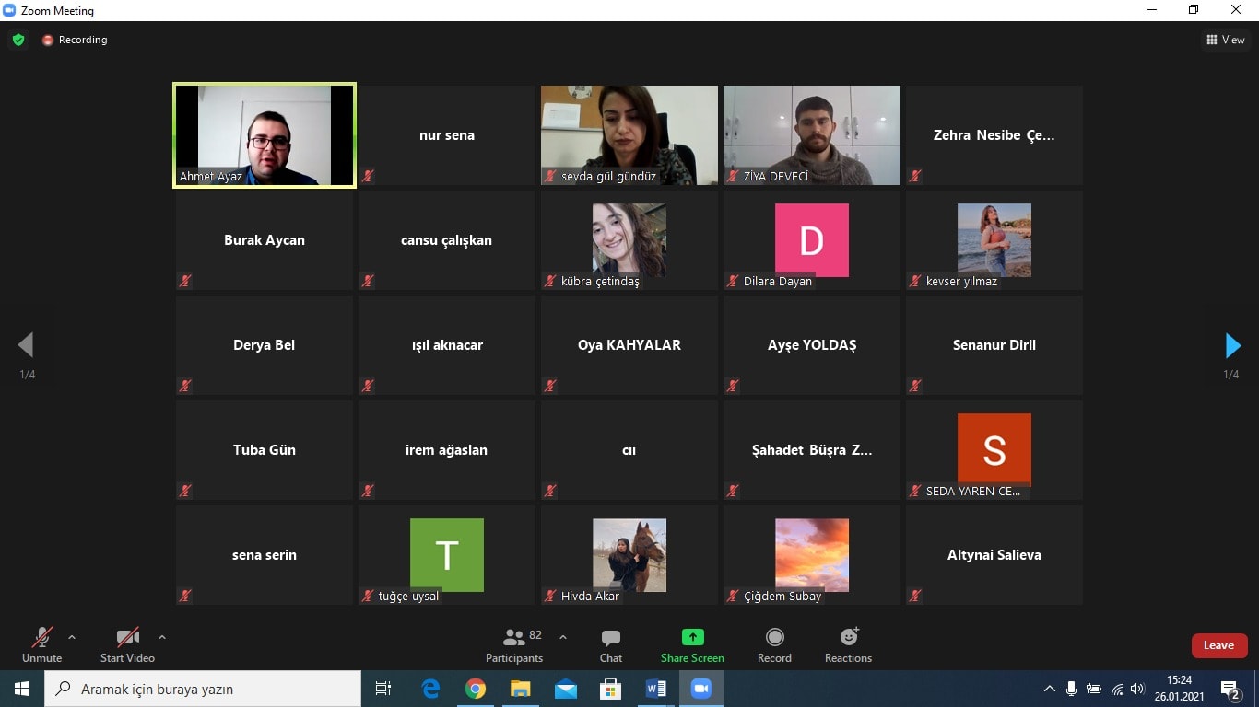Open Microsoft Word from the taskbar
This screenshot has height=707, width=1259.
(x=655, y=689)
